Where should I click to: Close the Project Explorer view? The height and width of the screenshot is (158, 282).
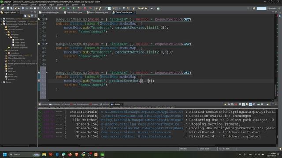[x=18, y=12]
